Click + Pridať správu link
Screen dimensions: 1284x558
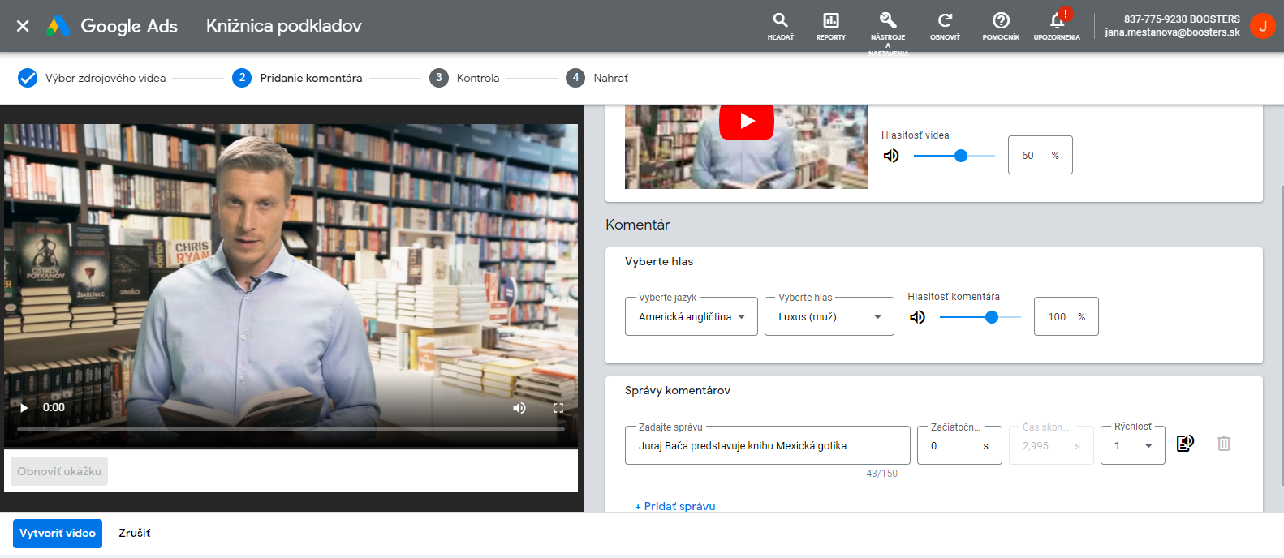click(x=675, y=506)
